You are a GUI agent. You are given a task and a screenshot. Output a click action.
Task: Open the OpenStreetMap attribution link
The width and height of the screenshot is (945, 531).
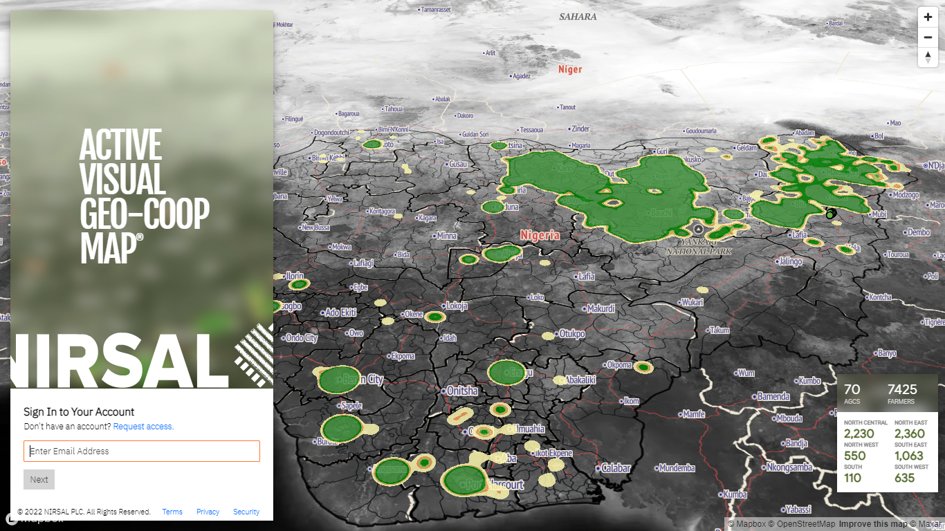tap(801, 524)
